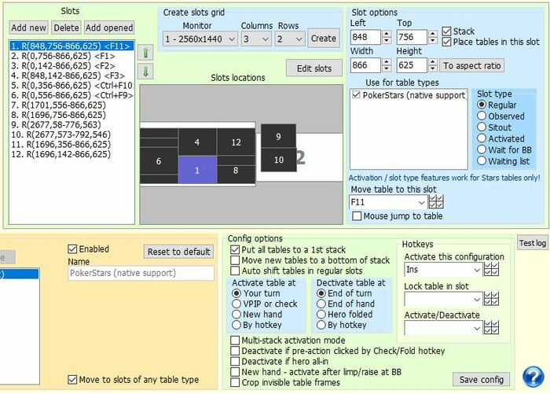The width and height of the screenshot is (550, 394).
Task: Set Activate table at VPIP or check
Action: coord(236,304)
